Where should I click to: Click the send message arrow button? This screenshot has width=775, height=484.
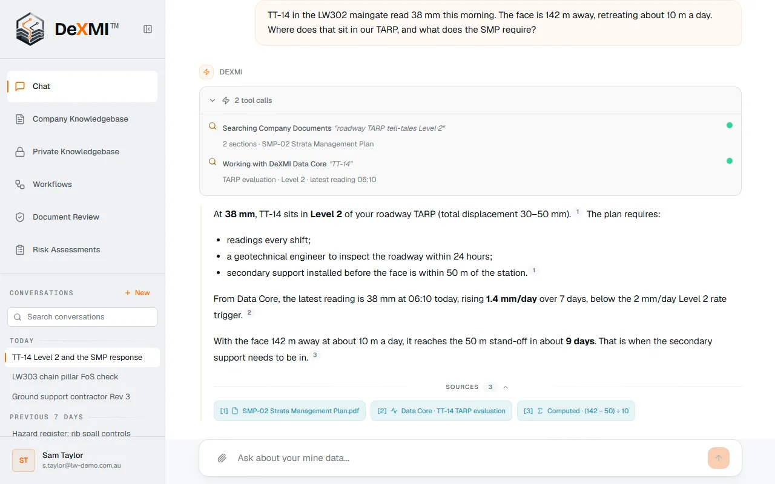[719, 458]
